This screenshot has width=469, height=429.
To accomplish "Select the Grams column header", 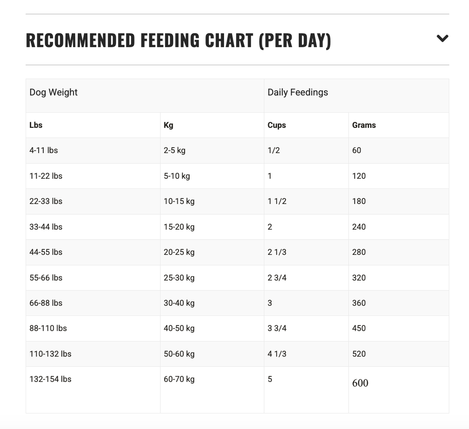I will [364, 125].
